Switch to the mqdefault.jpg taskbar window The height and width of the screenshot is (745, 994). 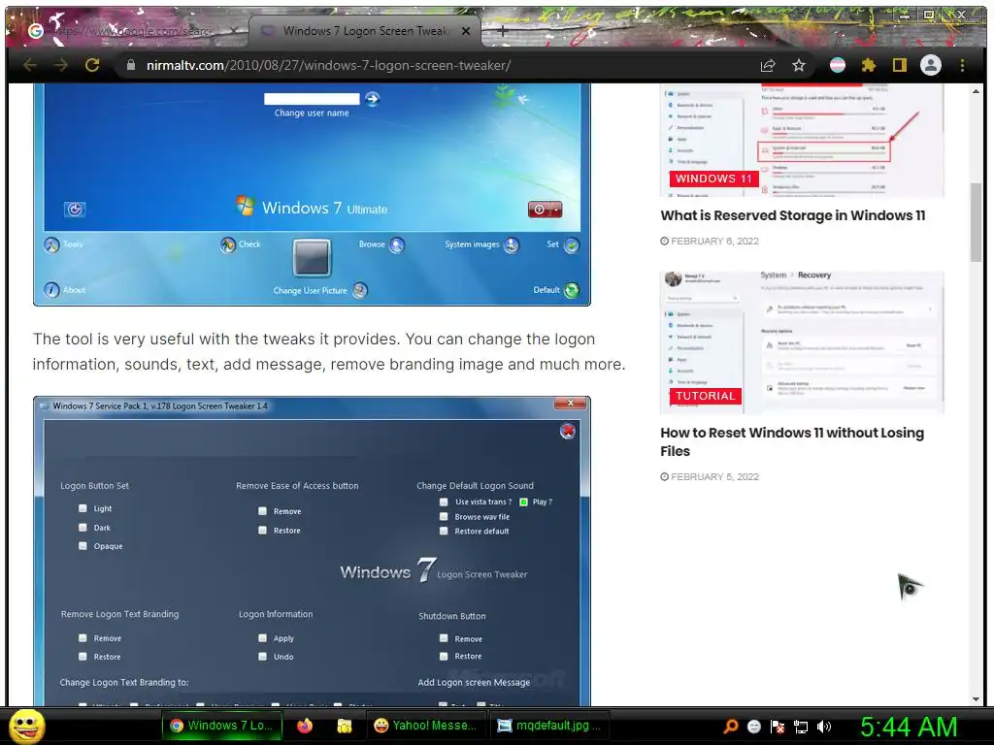click(x=549, y=726)
